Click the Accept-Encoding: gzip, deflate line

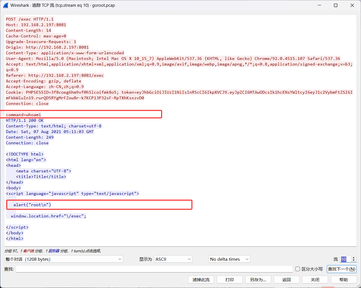pos(44,81)
